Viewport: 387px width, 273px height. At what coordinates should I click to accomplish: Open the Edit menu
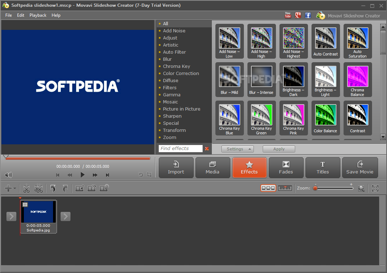pos(21,15)
